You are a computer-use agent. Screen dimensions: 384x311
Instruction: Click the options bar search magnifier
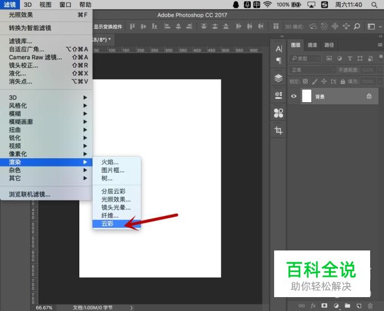click(357, 26)
